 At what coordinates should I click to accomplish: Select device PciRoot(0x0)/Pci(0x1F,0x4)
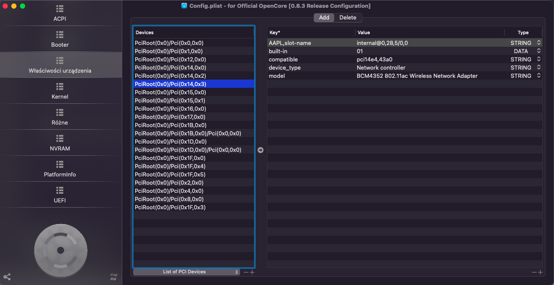(x=194, y=166)
